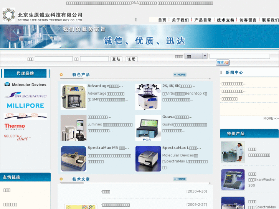Click the 注册 register button
Viewport: 279px width, 209px height.
click(132, 59)
